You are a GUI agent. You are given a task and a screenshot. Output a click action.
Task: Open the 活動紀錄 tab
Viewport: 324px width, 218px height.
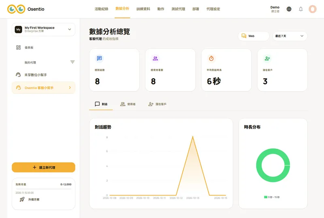(101, 9)
